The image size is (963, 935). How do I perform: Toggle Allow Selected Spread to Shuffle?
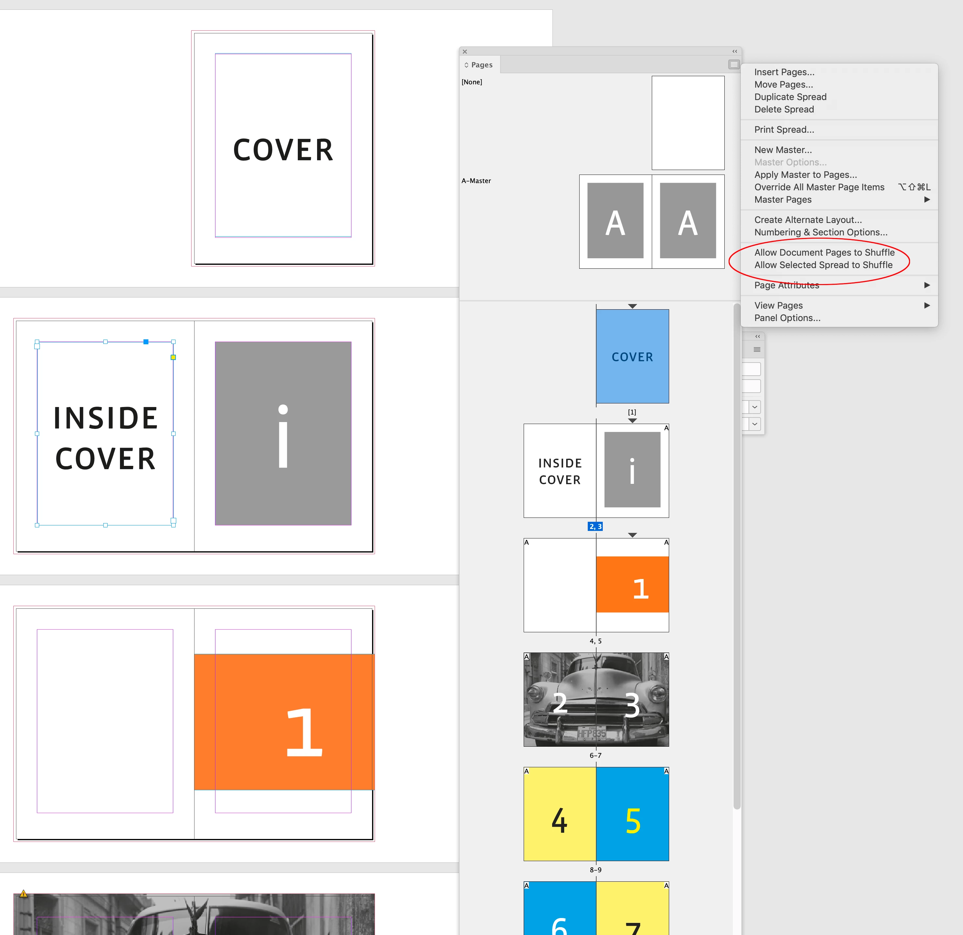[823, 265]
